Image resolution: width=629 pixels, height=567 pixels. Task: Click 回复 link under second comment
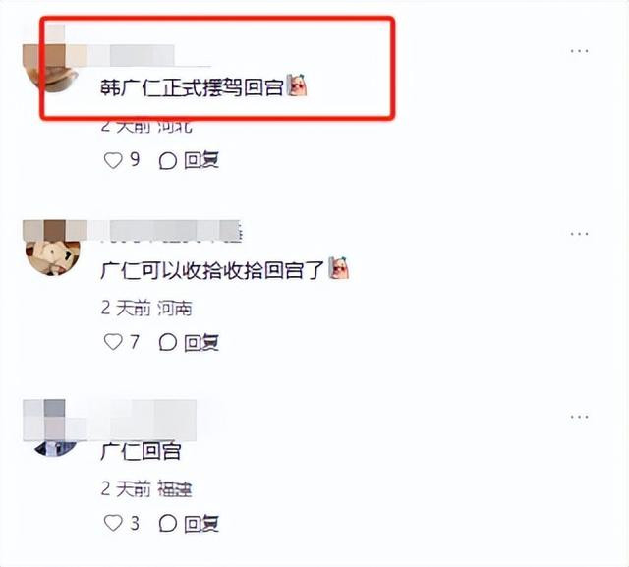[201, 343]
